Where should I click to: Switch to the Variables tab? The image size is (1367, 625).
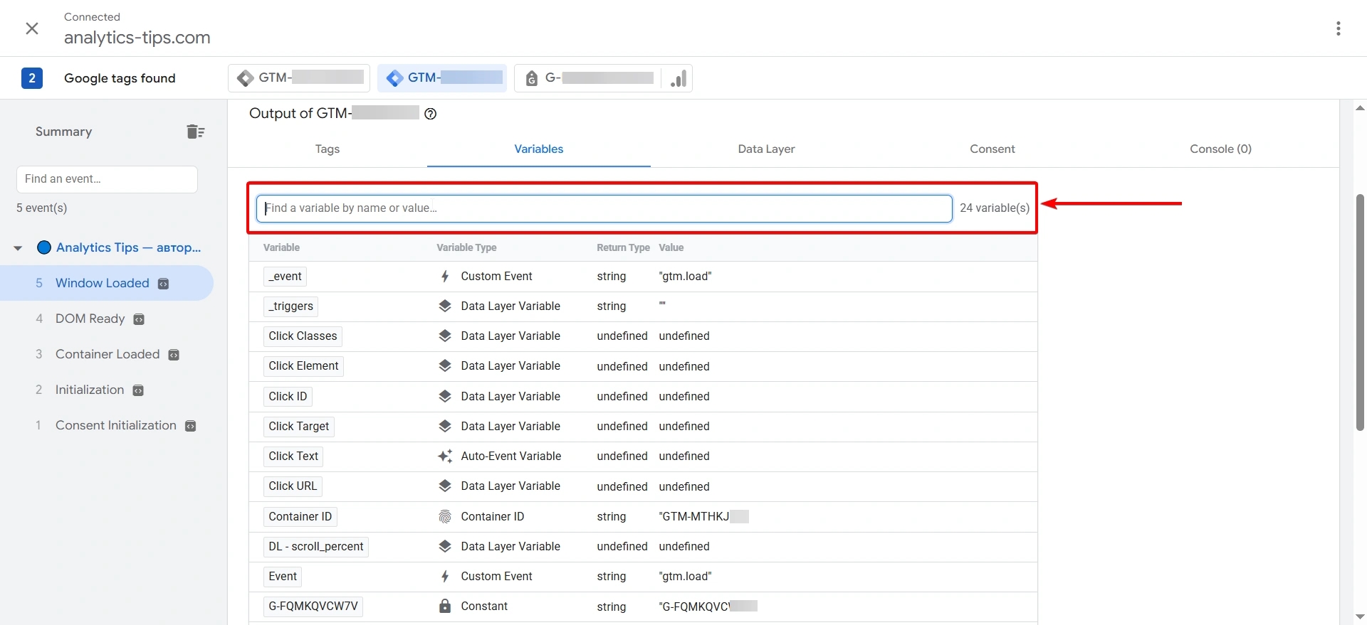(539, 149)
